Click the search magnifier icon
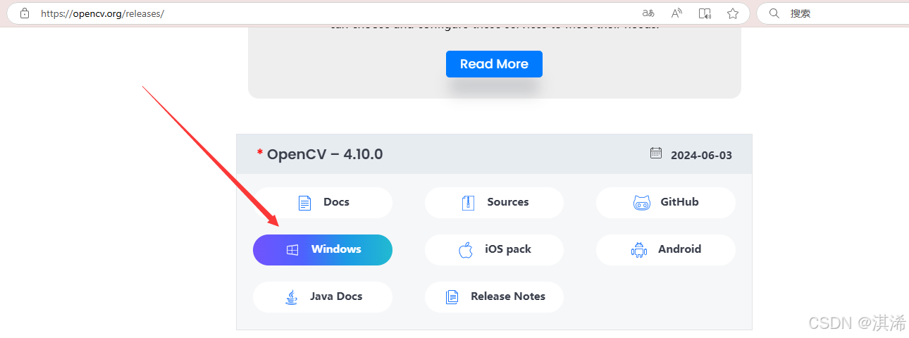Image resolution: width=909 pixels, height=338 pixels. 774,13
